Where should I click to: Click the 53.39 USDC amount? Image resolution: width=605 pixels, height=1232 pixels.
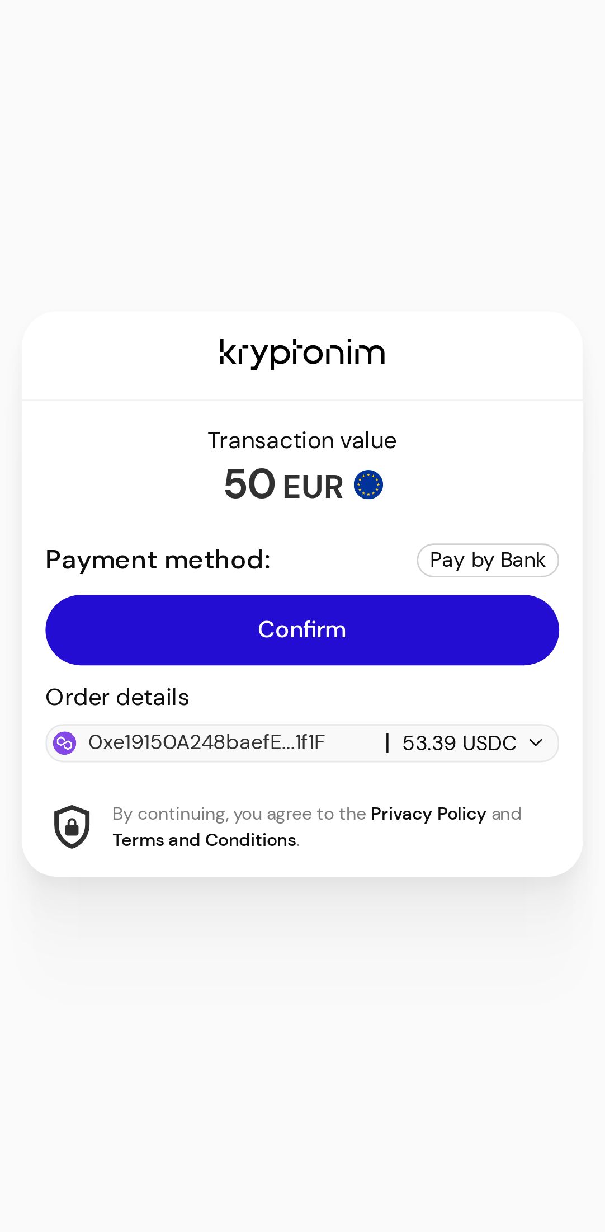459,743
